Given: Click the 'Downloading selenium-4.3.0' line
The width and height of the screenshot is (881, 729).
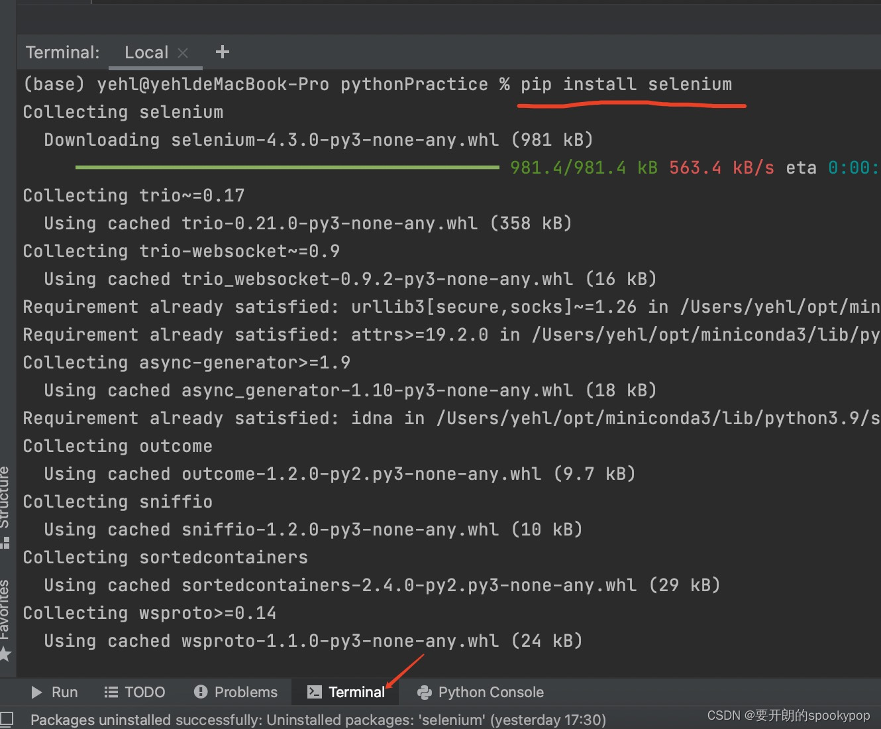Looking at the screenshot, I should pyautogui.click(x=319, y=140).
